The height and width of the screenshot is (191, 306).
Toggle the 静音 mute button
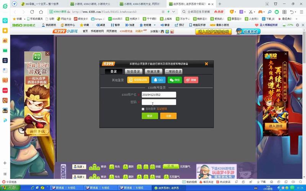click(165, 25)
